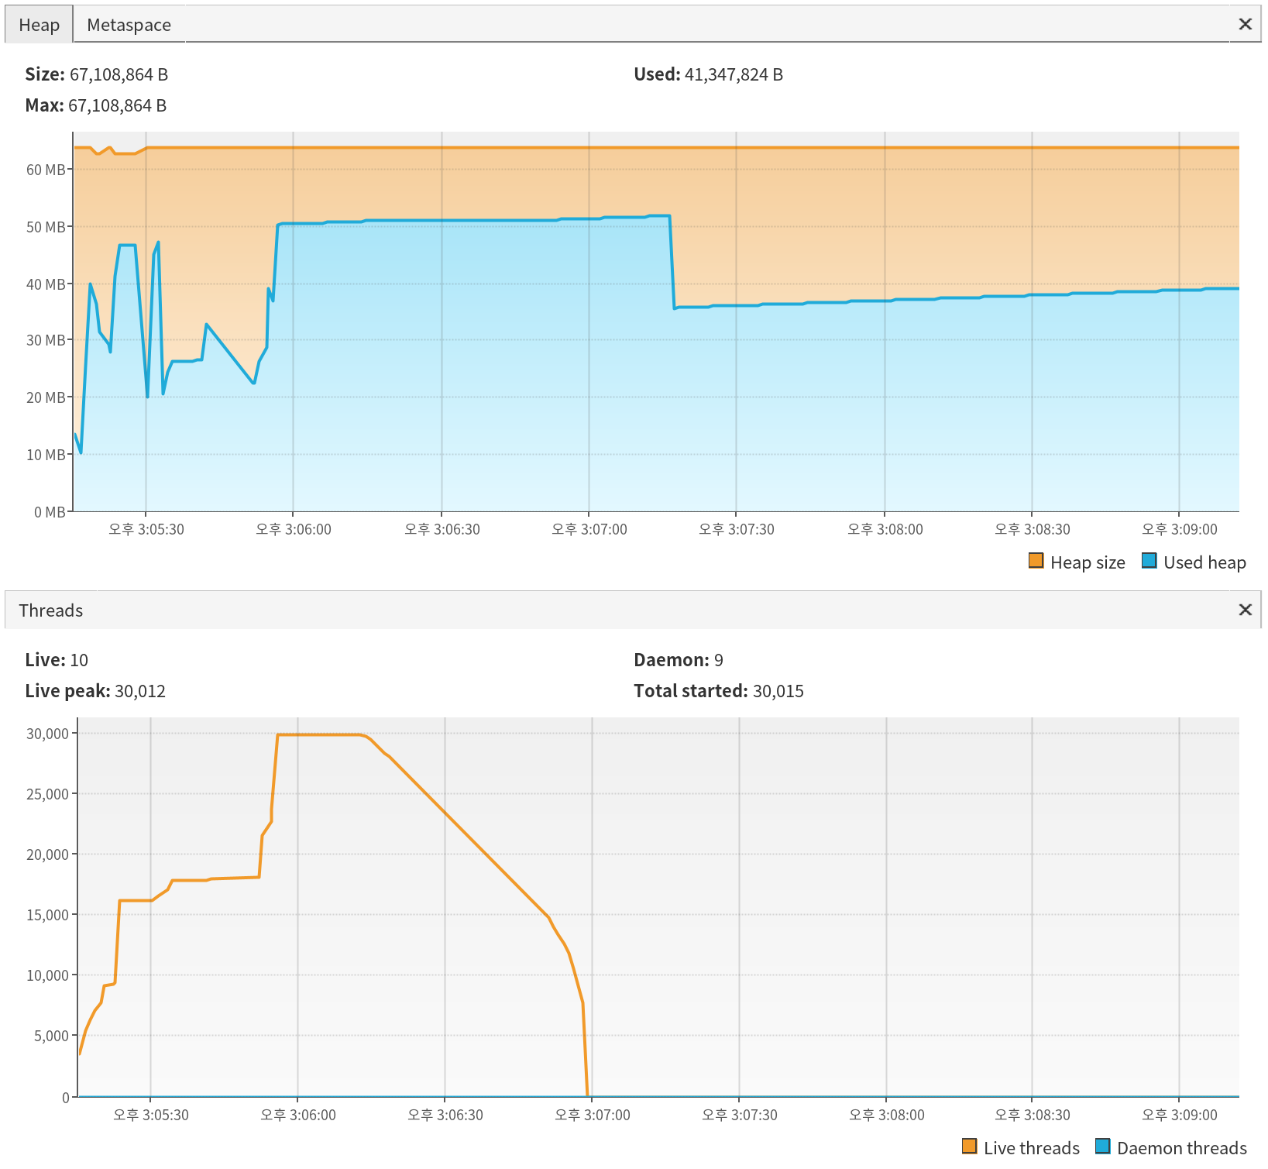Click the Daemon count value 9
Image resolution: width=1268 pixels, height=1169 pixels.
pyautogui.click(x=719, y=660)
